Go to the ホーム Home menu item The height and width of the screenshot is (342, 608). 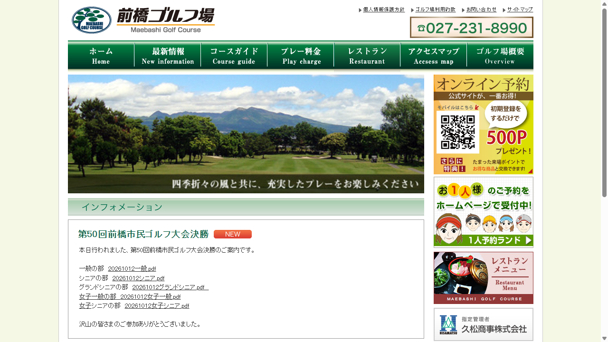(101, 56)
